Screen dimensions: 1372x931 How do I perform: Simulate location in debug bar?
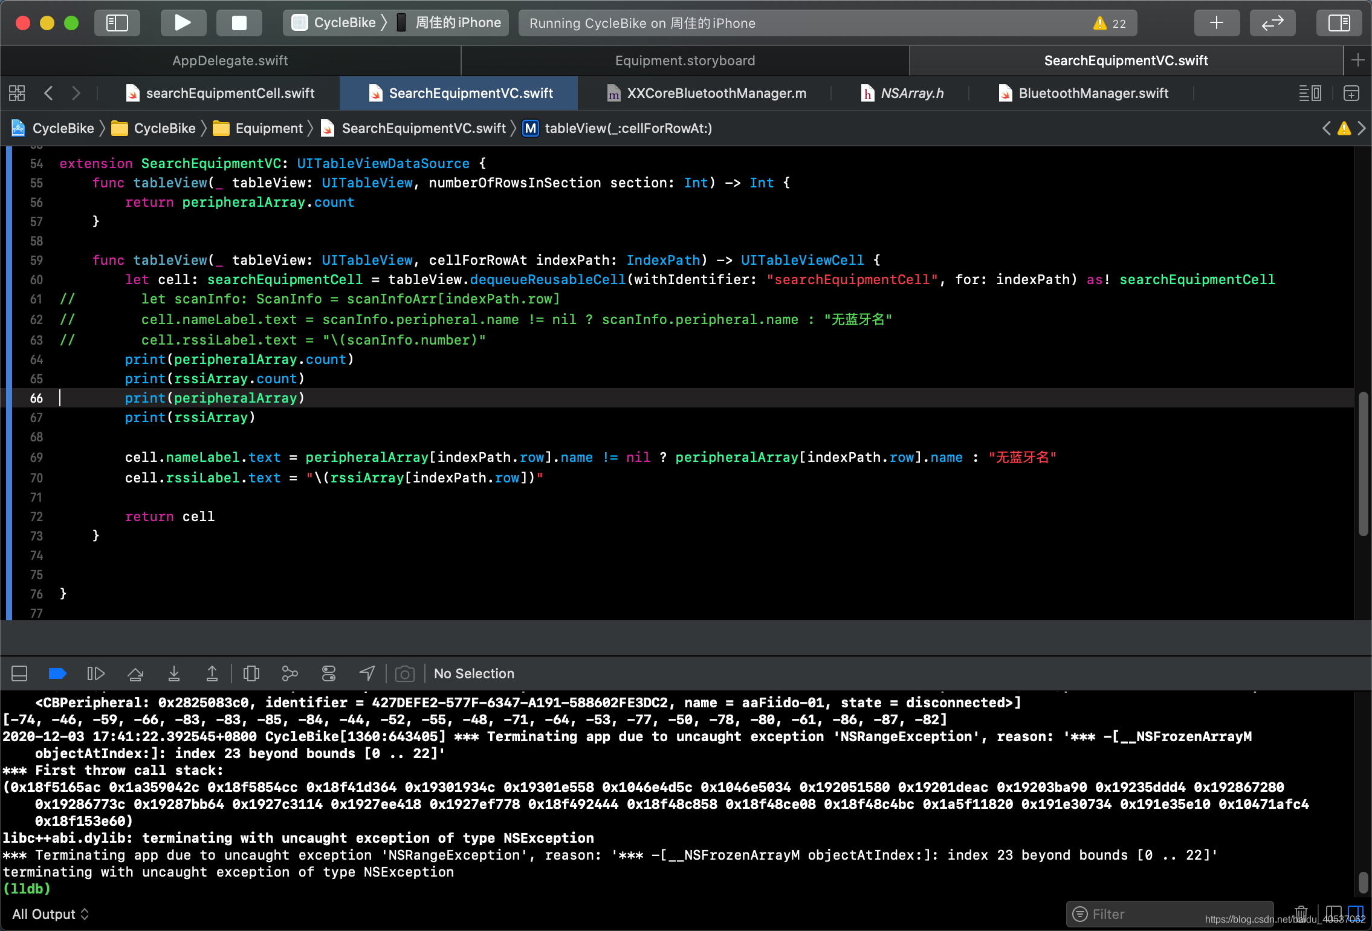pyautogui.click(x=367, y=673)
